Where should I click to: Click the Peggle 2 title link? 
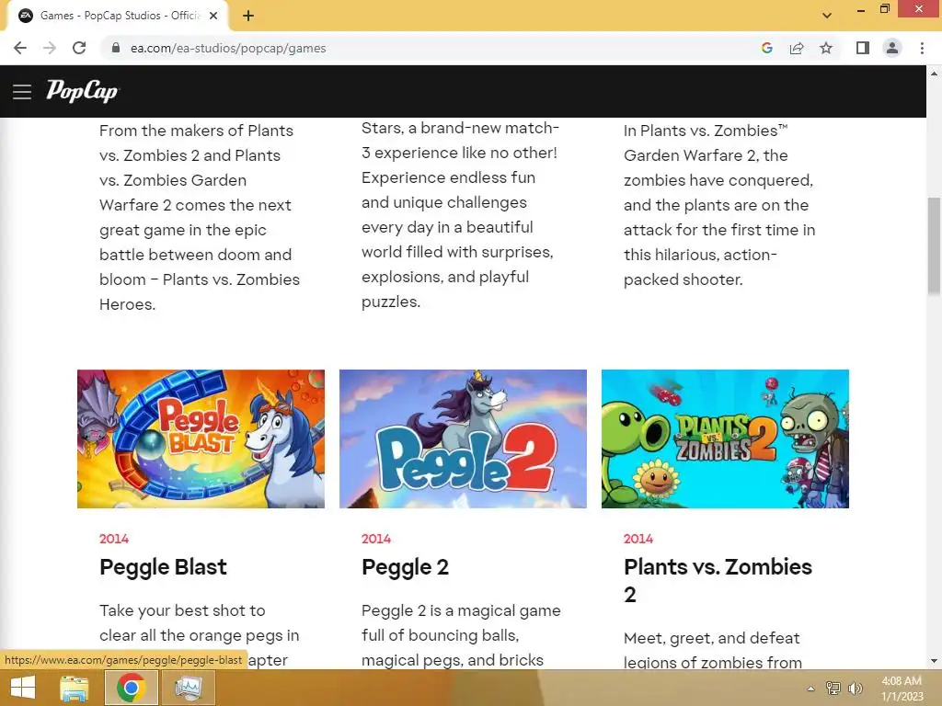[x=405, y=566]
